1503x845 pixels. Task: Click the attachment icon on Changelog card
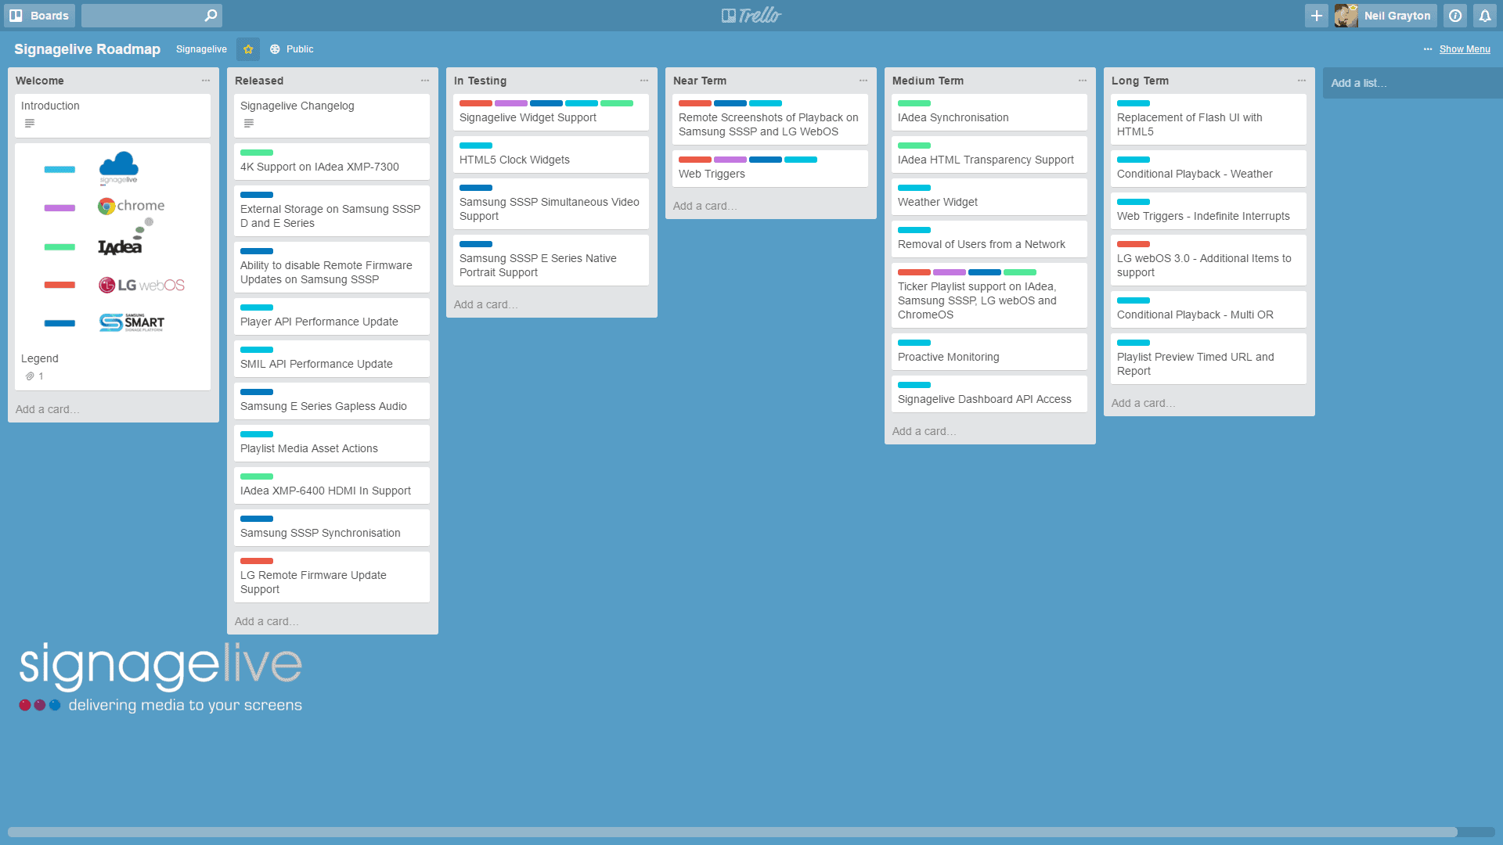(x=247, y=123)
